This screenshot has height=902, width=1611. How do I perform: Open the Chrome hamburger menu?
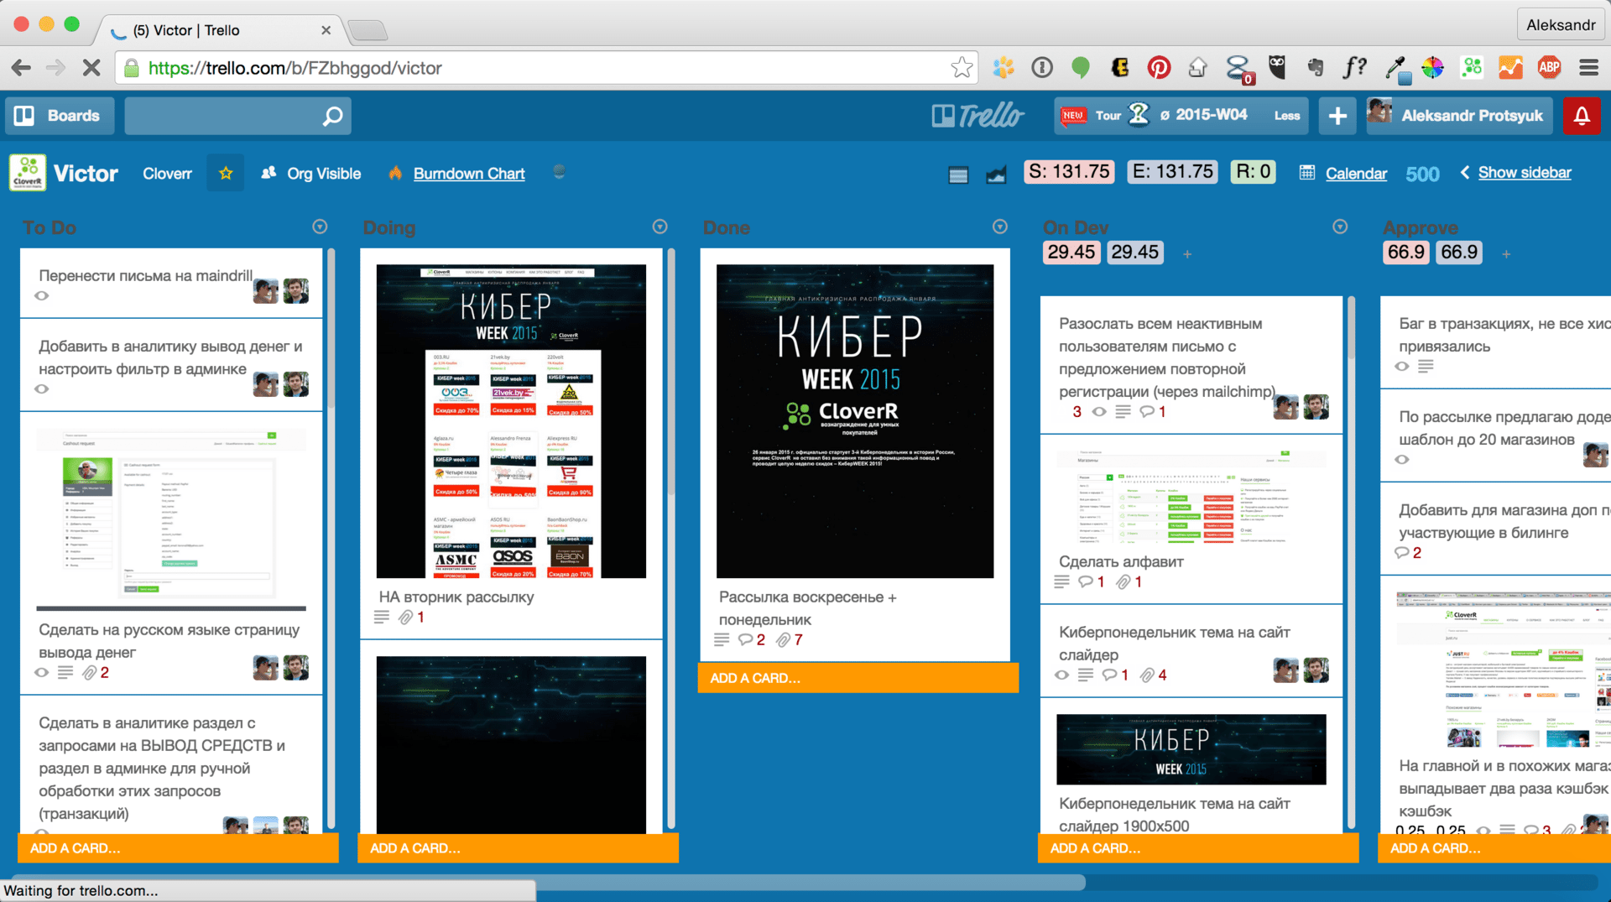coord(1588,68)
